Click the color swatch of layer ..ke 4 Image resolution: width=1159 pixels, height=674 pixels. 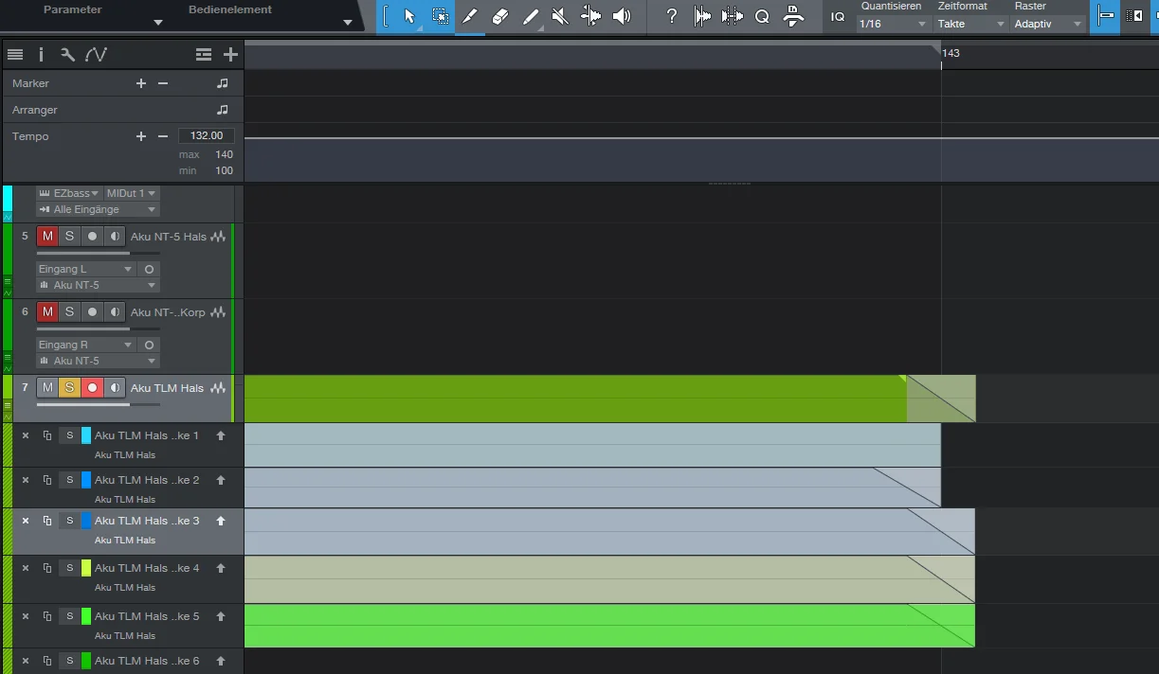click(x=86, y=568)
